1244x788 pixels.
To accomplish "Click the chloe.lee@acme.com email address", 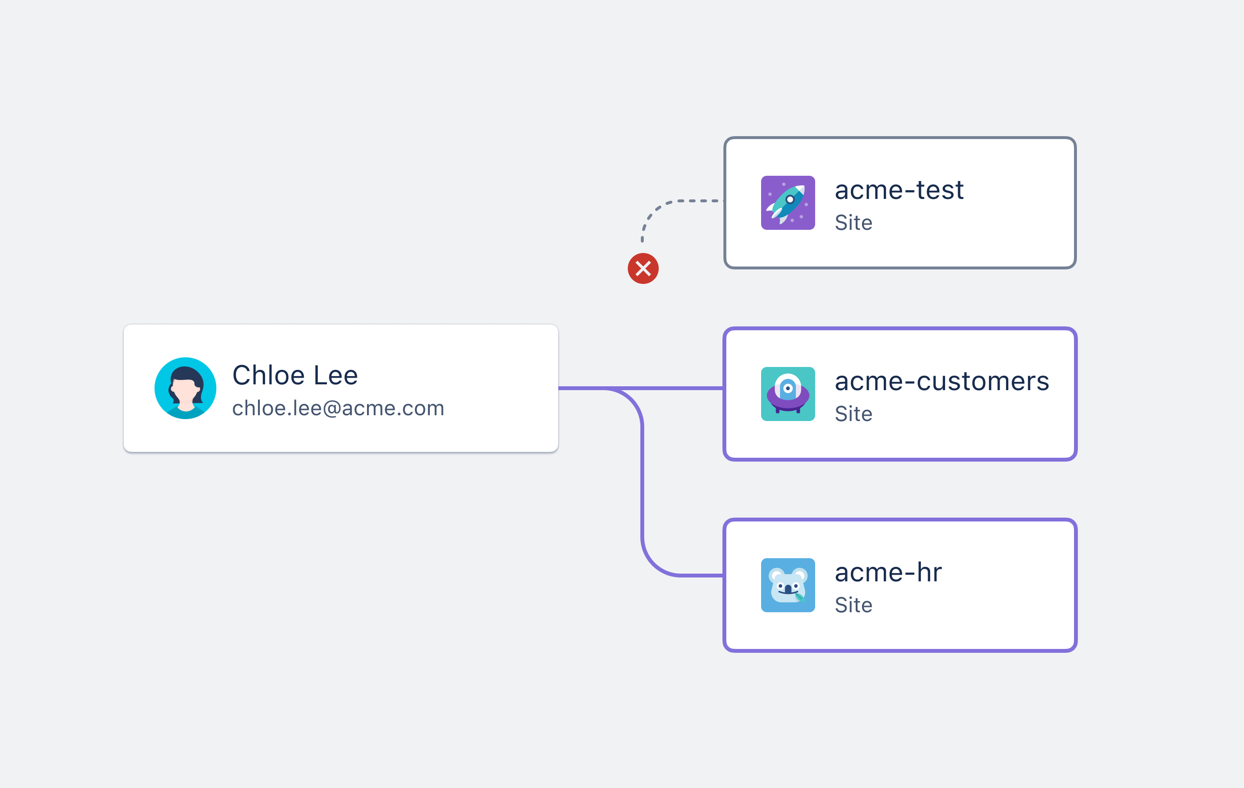I will (339, 408).
